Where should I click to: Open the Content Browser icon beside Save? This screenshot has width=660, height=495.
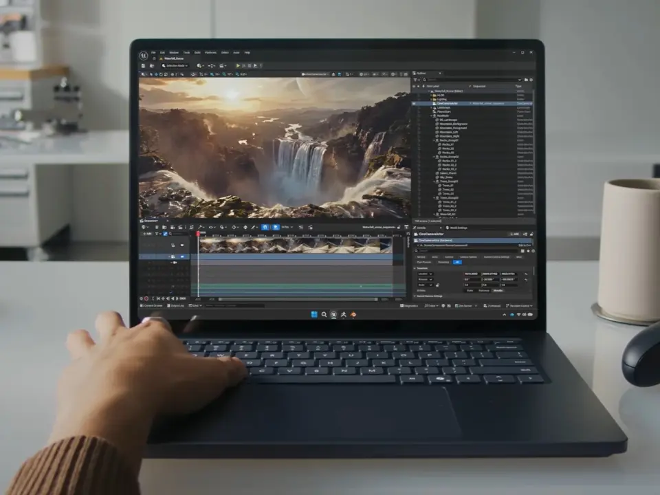click(x=152, y=66)
